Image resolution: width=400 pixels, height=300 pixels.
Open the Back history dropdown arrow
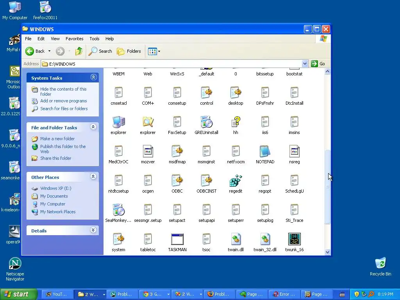click(50, 51)
